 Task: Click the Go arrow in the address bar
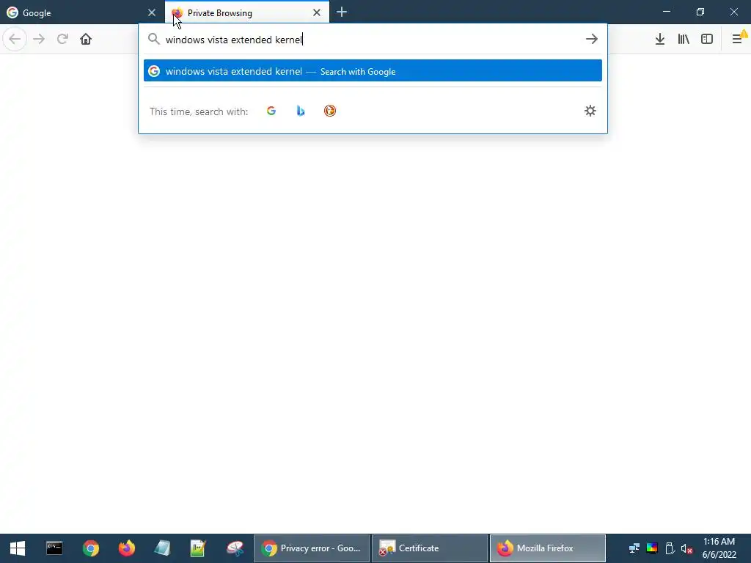pyautogui.click(x=592, y=39)
